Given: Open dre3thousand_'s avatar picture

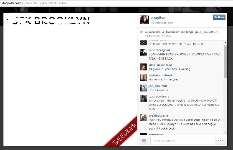Looking at the screenshot, I should [143, 117].
